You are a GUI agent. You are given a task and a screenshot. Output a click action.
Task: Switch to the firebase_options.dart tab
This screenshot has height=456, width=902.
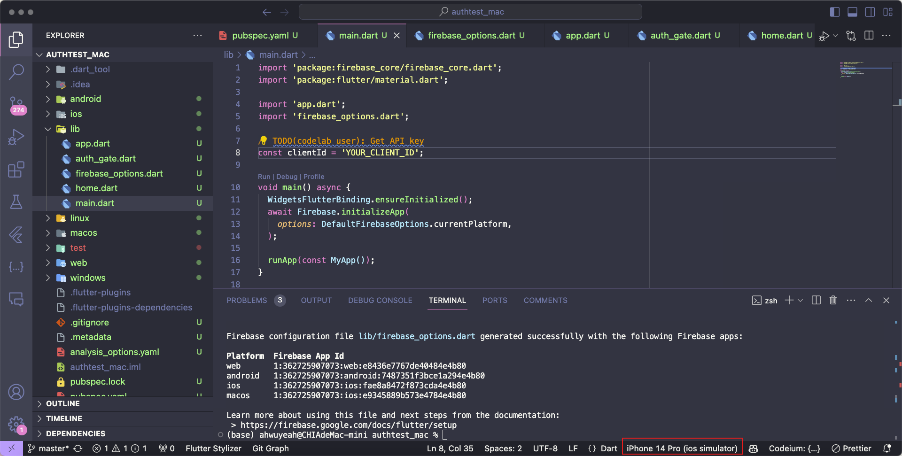pos(471,36)
